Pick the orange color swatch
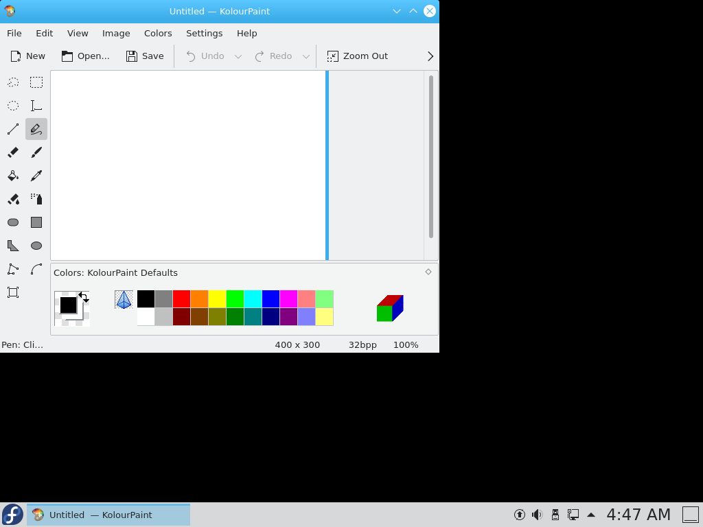Screen dimensions: 703x527 [x=200, y=299]
